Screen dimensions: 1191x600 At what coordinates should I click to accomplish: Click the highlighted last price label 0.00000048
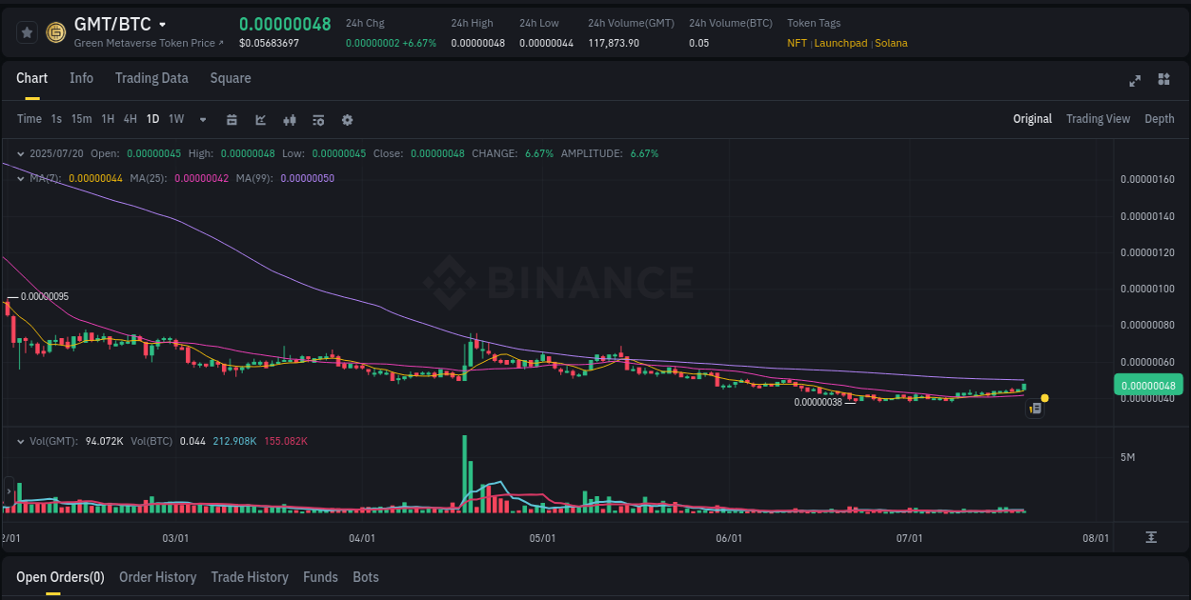point(1150,384)
